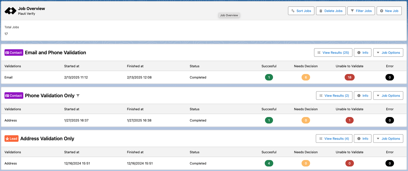Click the Plauti Verify logo icon
This screenshot has height=171, width=408.
point(11,11)
